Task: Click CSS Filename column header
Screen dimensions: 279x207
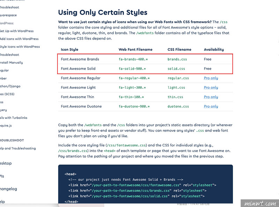Action: [x=179, y=49]
